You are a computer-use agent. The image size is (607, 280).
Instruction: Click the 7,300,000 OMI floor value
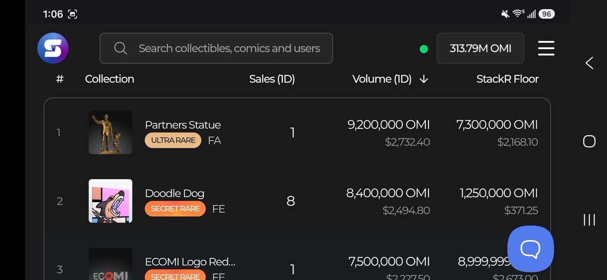(497, 124)
